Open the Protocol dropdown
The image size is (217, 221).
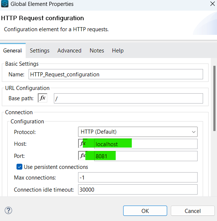138,132
